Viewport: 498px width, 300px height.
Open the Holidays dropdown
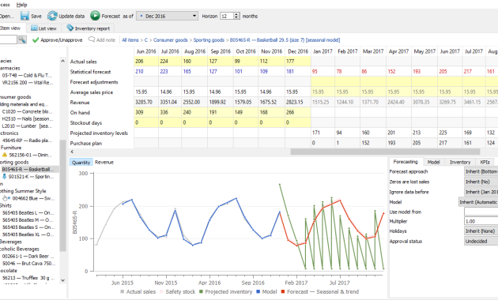click(x=481, y=231)
